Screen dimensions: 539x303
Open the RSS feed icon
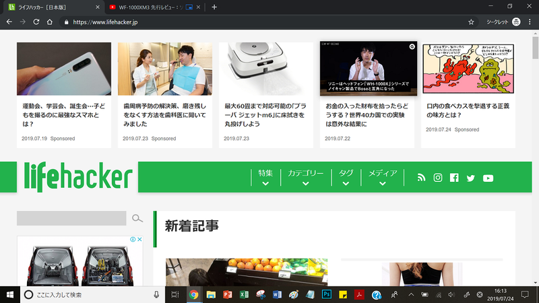coord(422,178)
